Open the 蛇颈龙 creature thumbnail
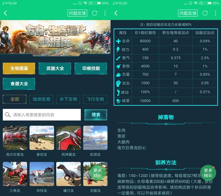 click(95, 138)
